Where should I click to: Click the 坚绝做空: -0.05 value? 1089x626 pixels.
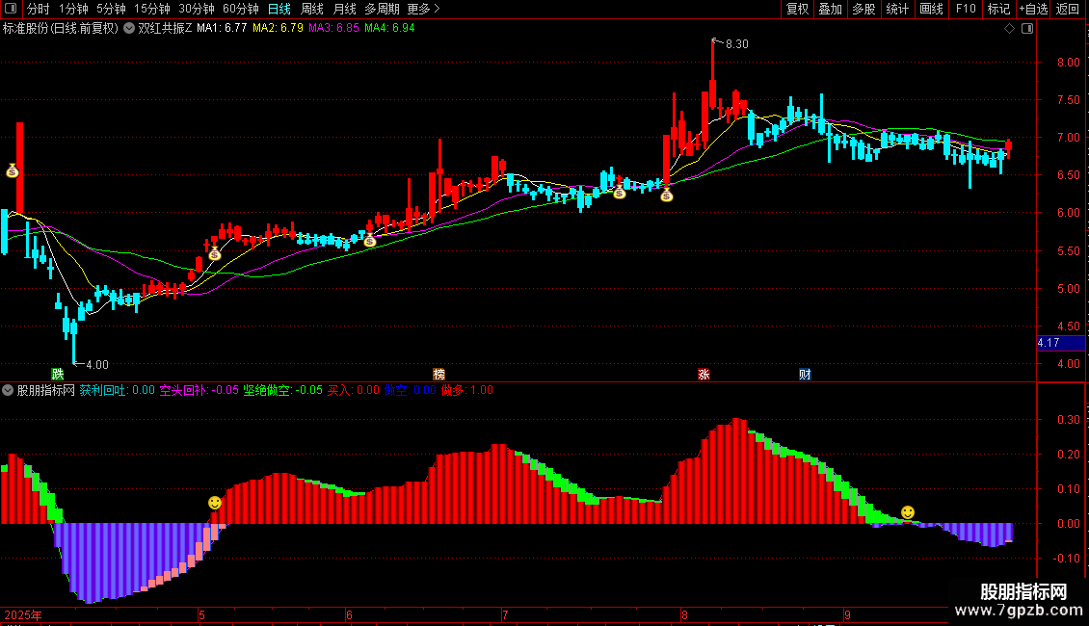[x=283, y=390]
